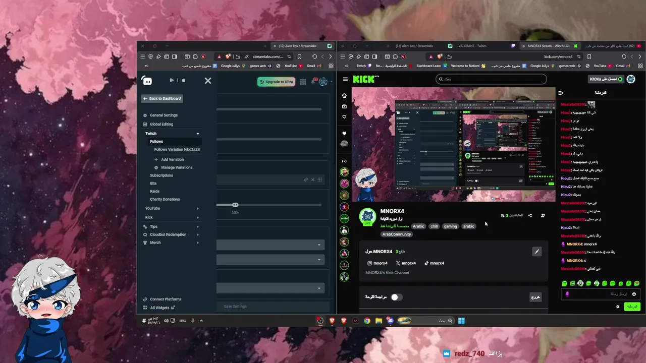Edit MNORX4 about section pencil icon

(536, 252)
